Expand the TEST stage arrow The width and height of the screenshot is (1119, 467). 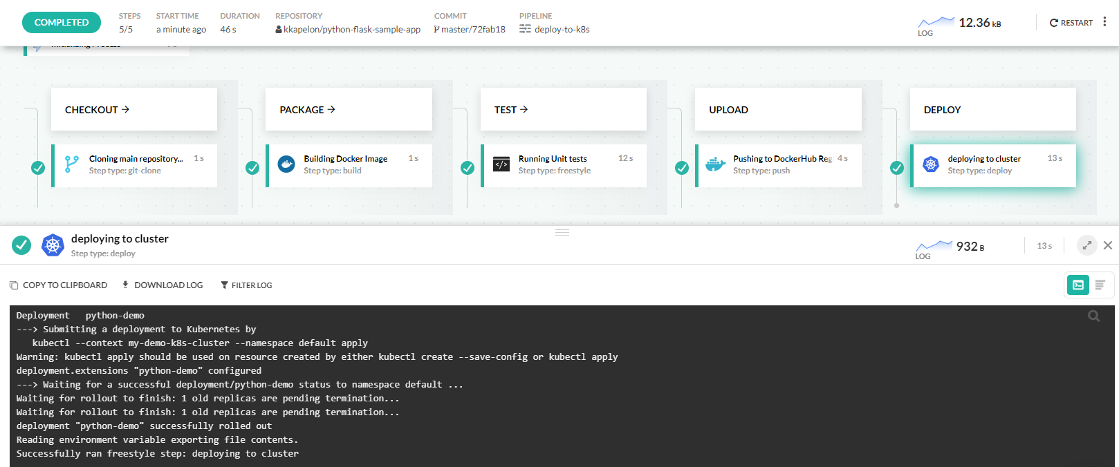pos(524,109)
